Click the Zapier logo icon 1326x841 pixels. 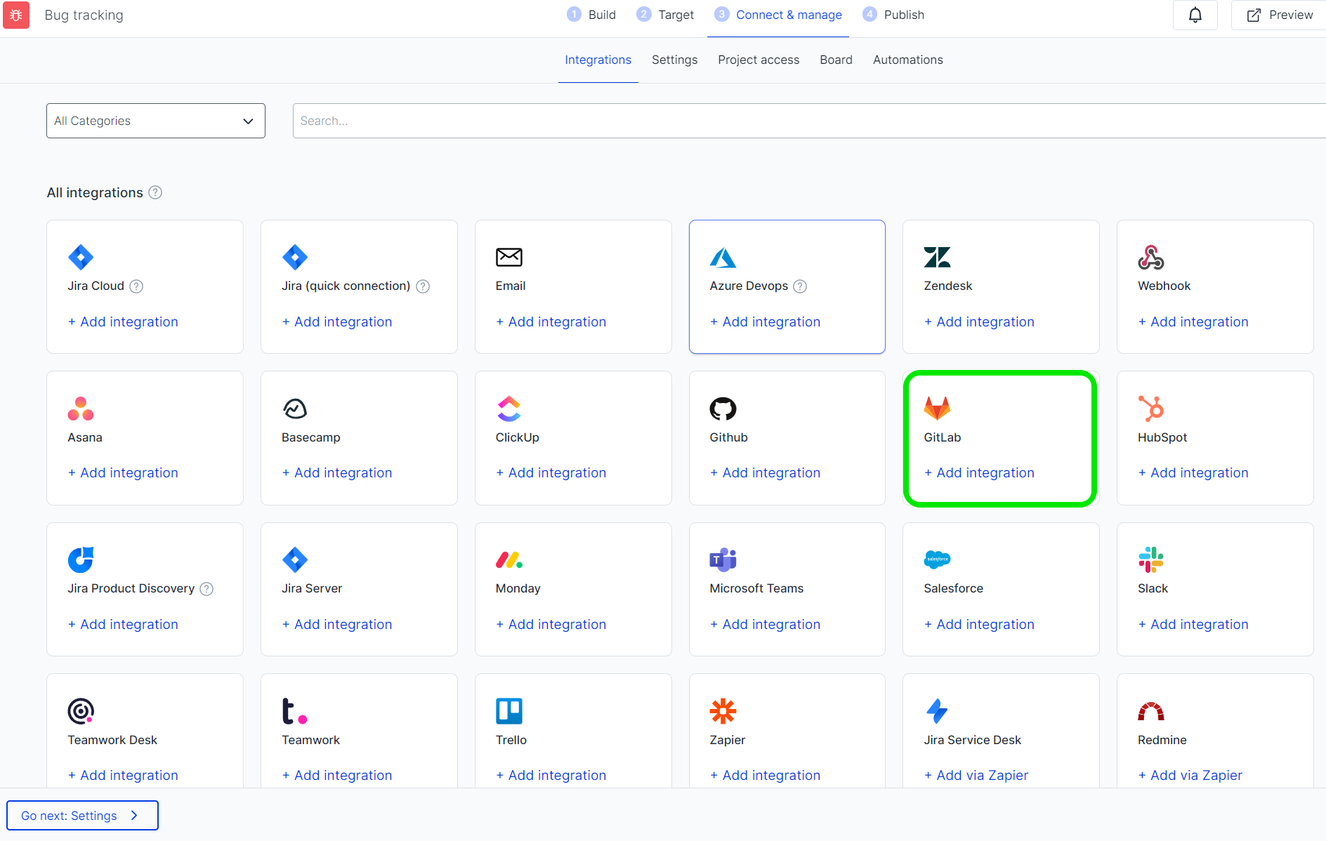click(723, 711)
